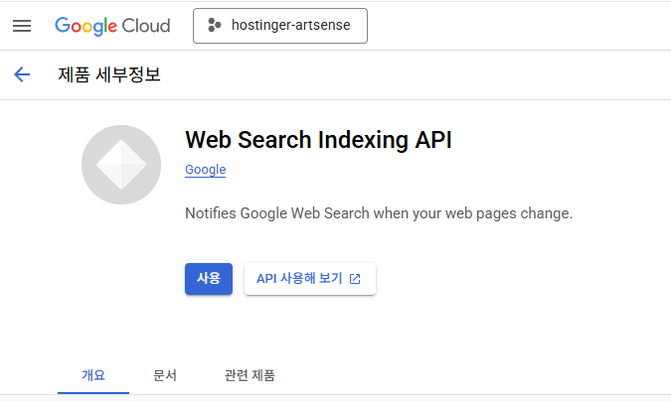Open the hamburger navigation menu

click(x=22, y=26)
